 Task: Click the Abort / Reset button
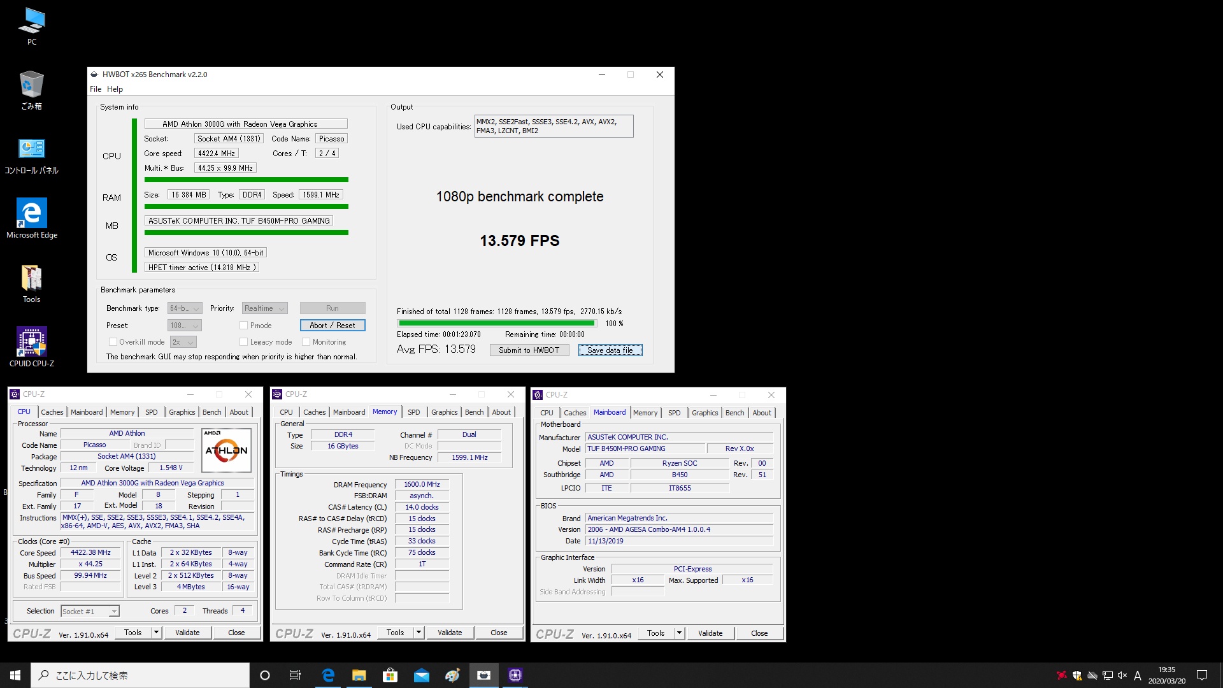tap(333, 326)
